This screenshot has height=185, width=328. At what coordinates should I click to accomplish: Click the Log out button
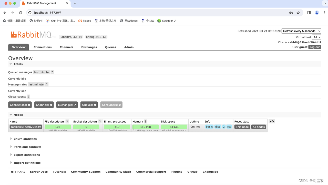315,47
